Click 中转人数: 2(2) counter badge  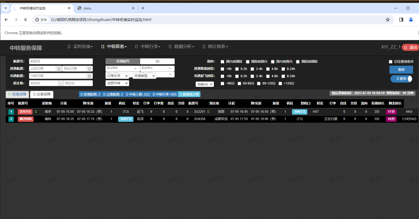coord(138,94)
